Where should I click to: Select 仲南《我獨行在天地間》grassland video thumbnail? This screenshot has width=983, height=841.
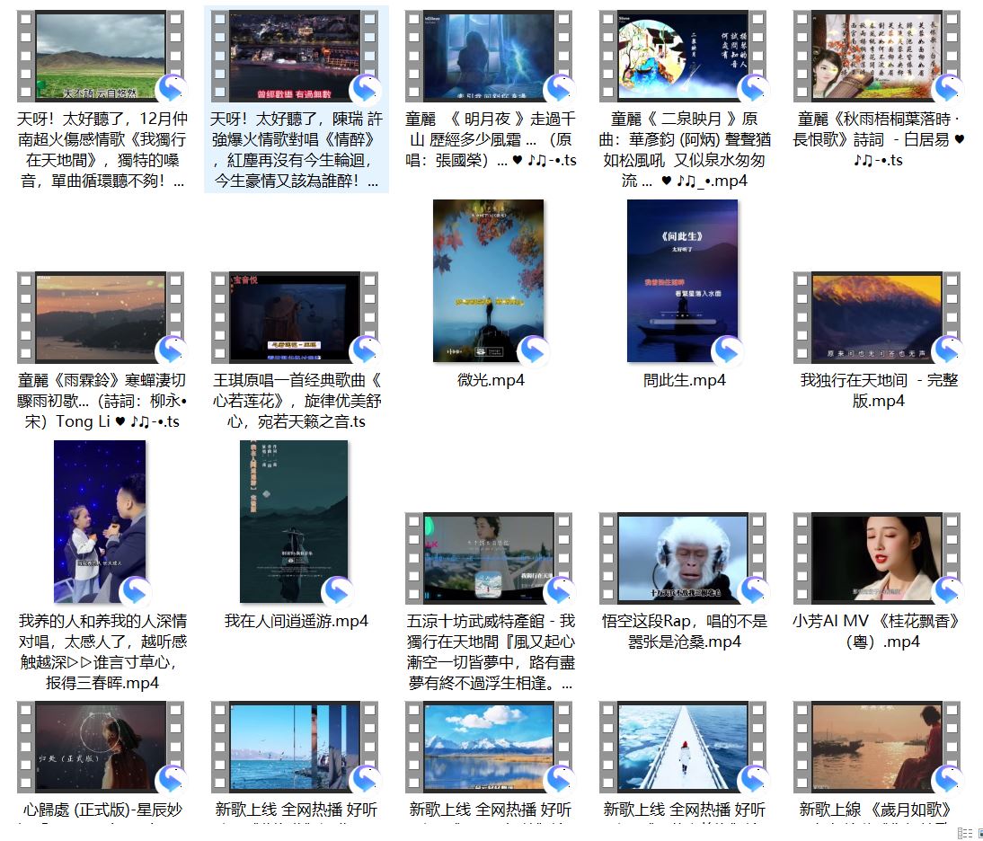coord(100,56)
